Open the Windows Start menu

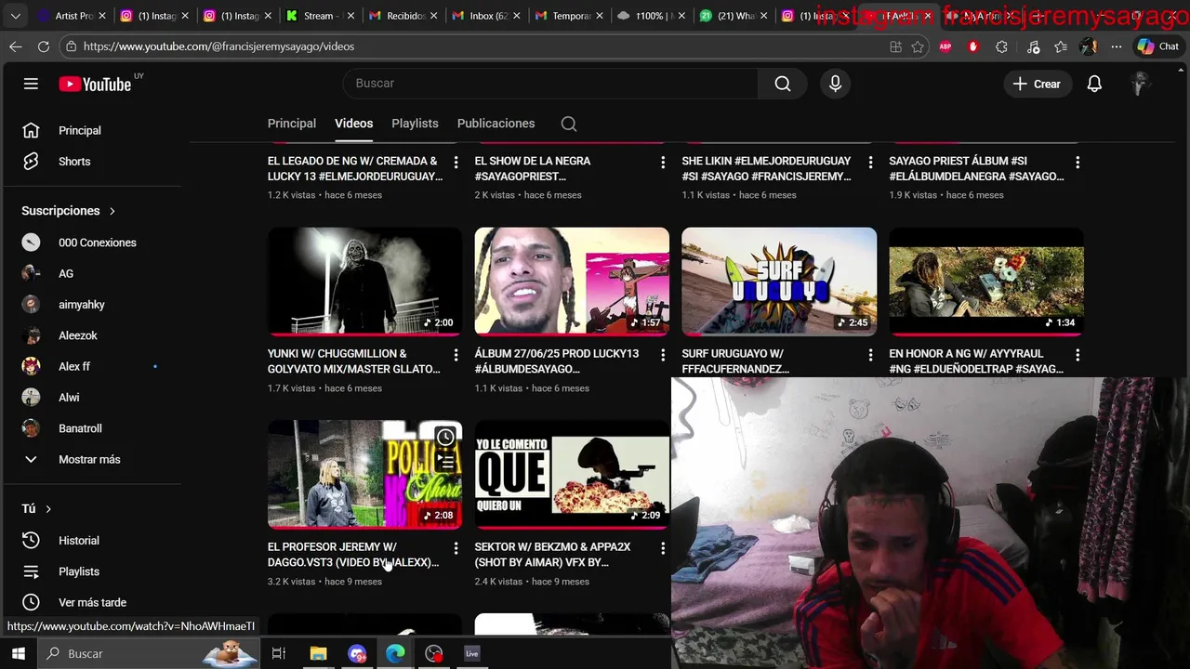click(18, 653)
